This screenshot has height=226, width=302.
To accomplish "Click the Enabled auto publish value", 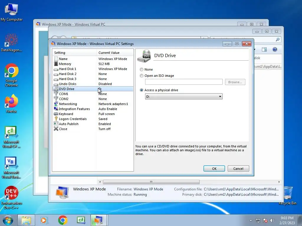I will [105, 124].
